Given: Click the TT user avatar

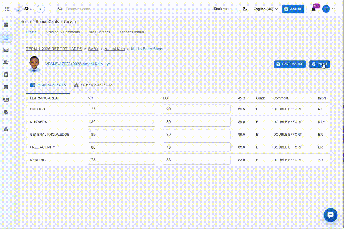Looking at the screenshot, I should click(x=326, y=9).
